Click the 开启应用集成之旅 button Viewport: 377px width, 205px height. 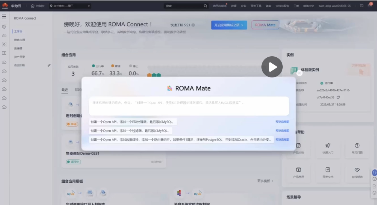229,25
